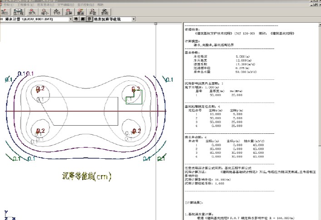The image size is (321, 220).
Task: Click the 算 (compute) button
Action: [x=89, y=19]
